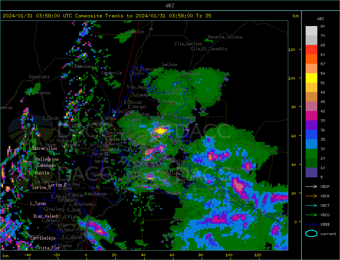340x260 pixels.
Task: Click the 'Tres_Mayo' map label
Action: (137, 87)
